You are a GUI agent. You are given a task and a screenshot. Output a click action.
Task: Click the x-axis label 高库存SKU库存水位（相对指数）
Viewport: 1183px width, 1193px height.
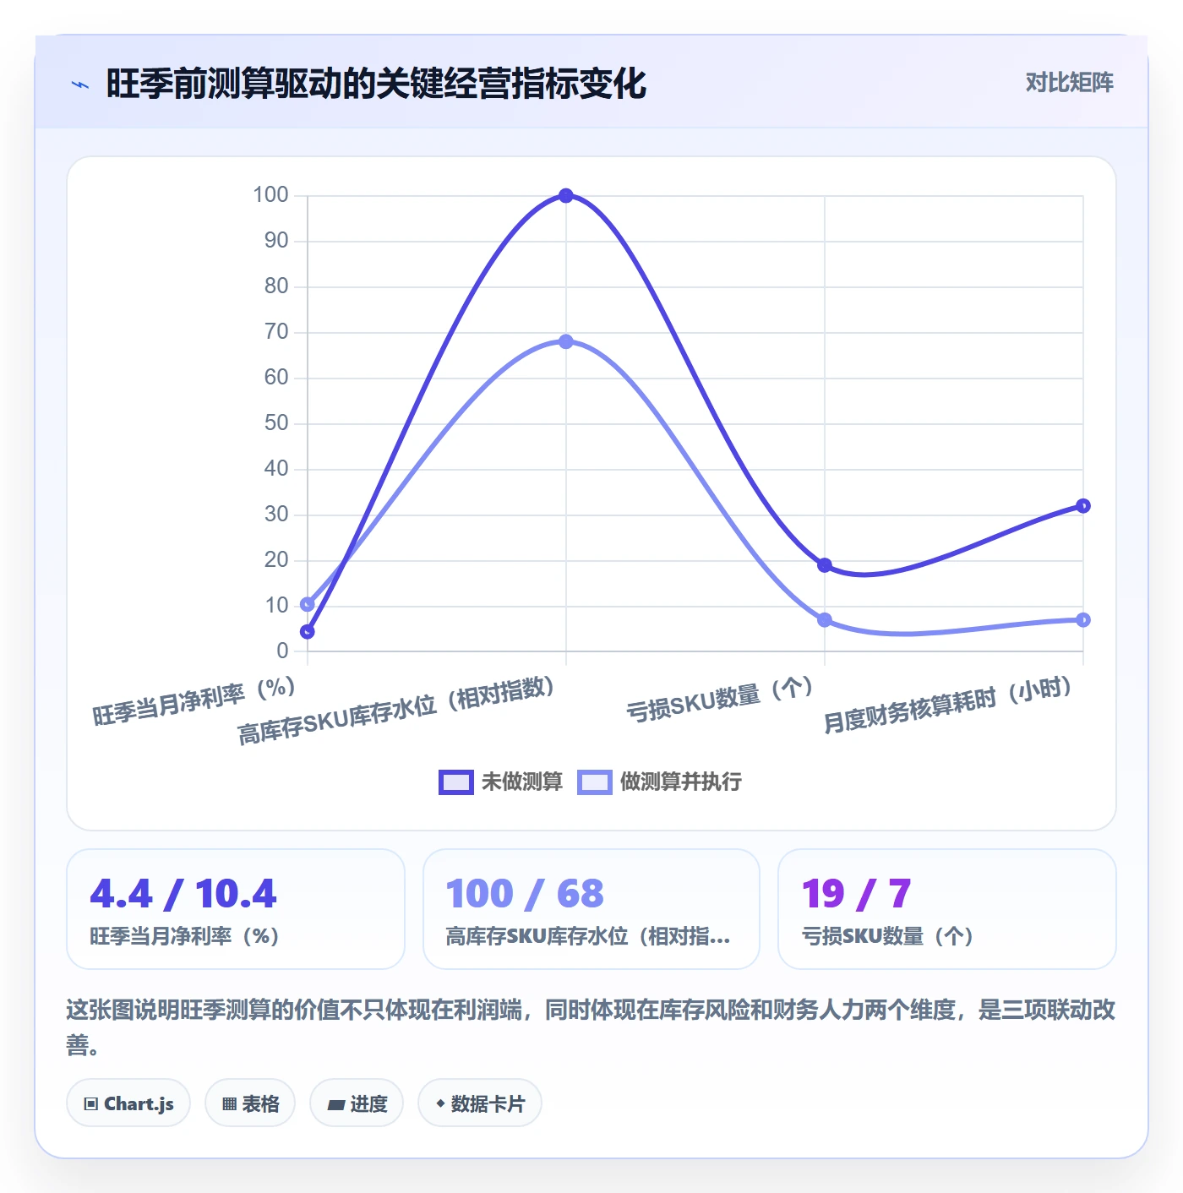(396, 711)
